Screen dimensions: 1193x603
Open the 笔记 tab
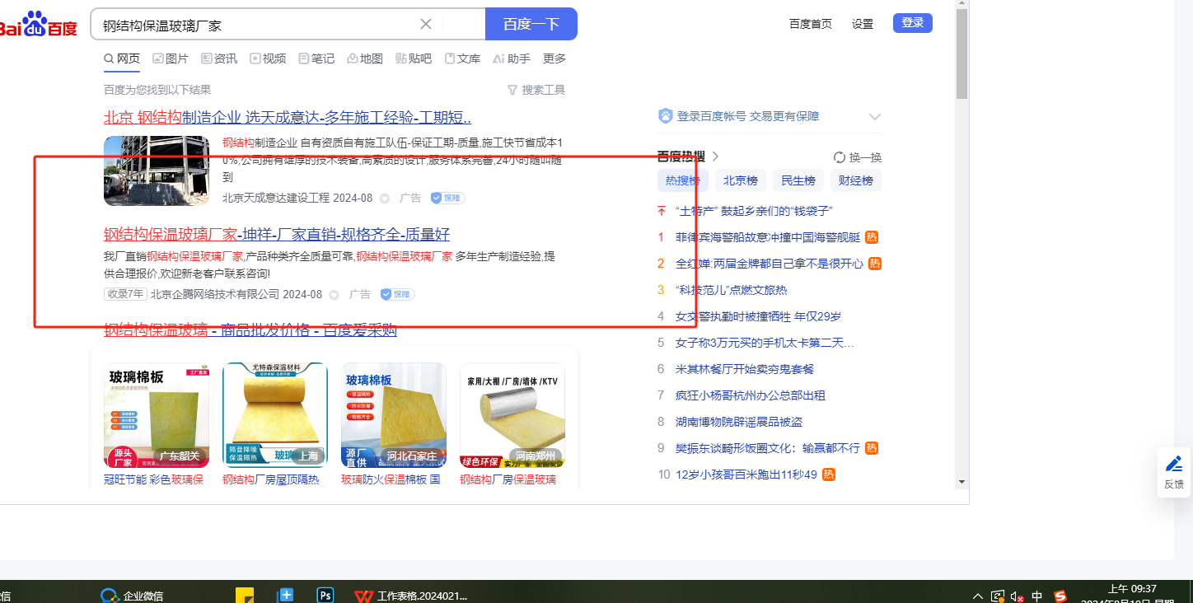(x=316, y=58)
